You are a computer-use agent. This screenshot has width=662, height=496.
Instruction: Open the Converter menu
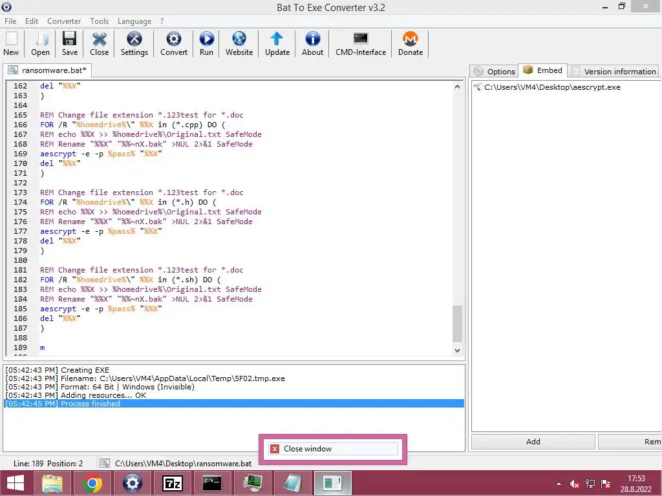(x=64, y=21)
